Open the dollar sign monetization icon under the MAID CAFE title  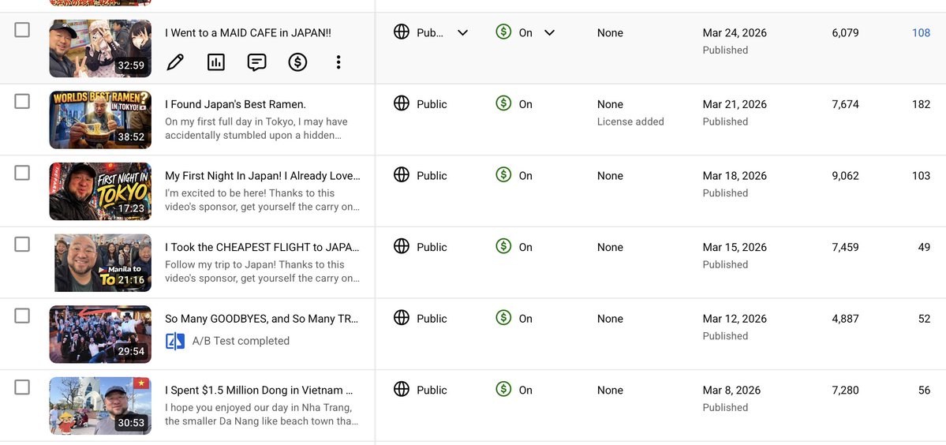[x=297, y=62]
